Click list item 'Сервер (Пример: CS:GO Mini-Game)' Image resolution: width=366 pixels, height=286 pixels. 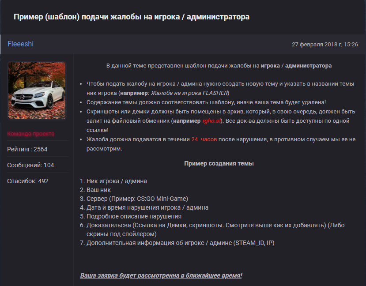click(137, 199)
